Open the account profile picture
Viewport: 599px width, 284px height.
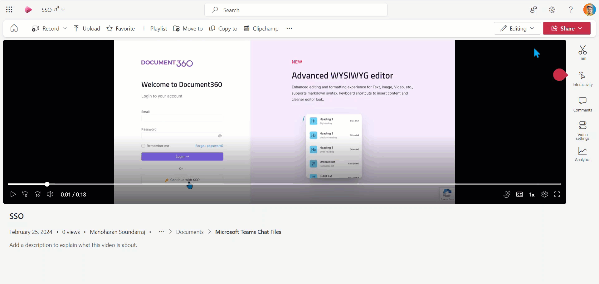589,10
